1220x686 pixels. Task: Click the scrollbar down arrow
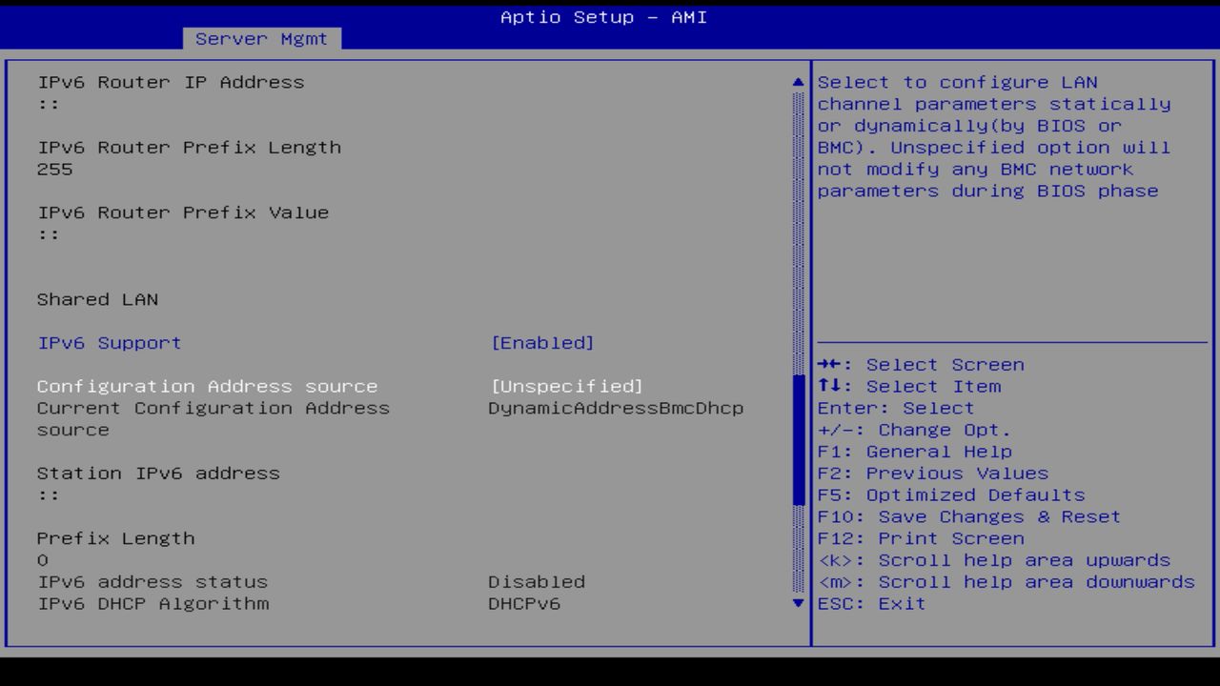point(797,603)
